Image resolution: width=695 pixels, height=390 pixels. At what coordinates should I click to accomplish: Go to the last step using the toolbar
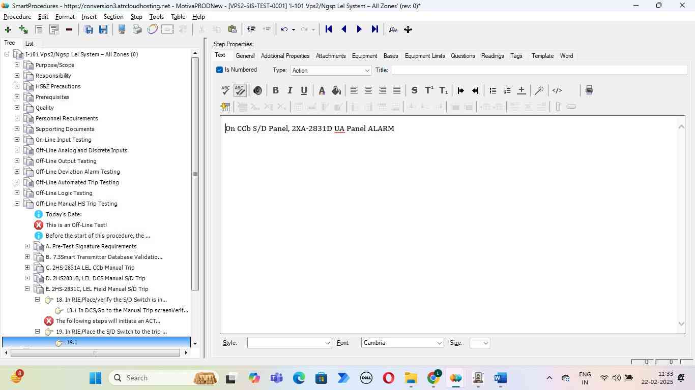tap(375, 29)
